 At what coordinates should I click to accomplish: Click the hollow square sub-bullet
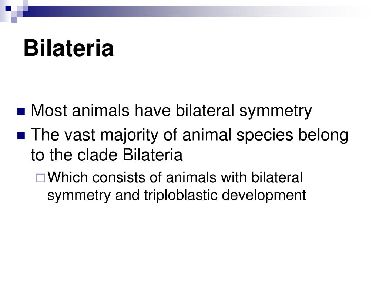point(41,178)
